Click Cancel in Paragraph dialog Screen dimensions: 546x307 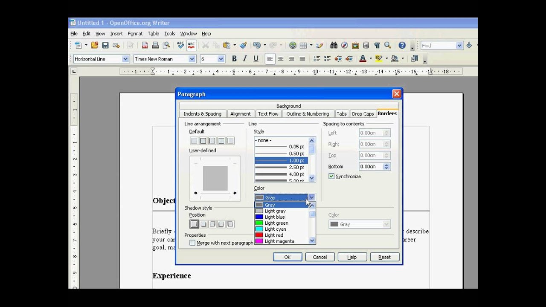click(320, 257)
